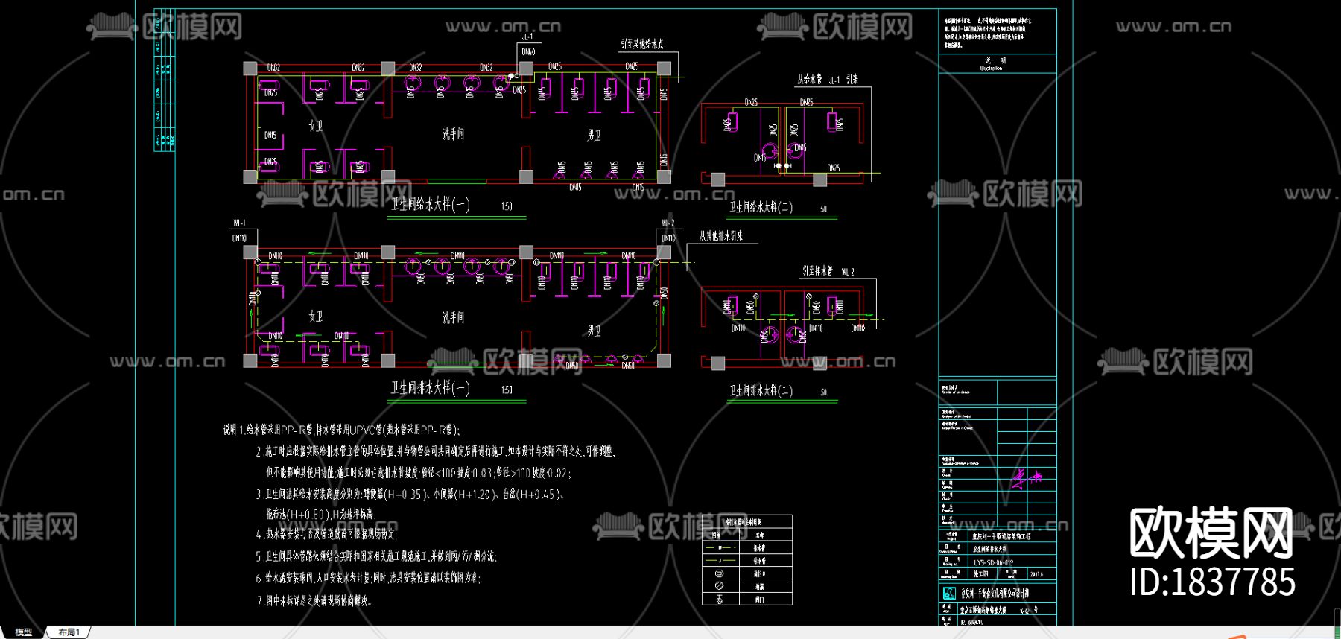Open the 布局1 layout tab
The width and height of the screenshot is (1341, 639).
(x=69, y=632)
